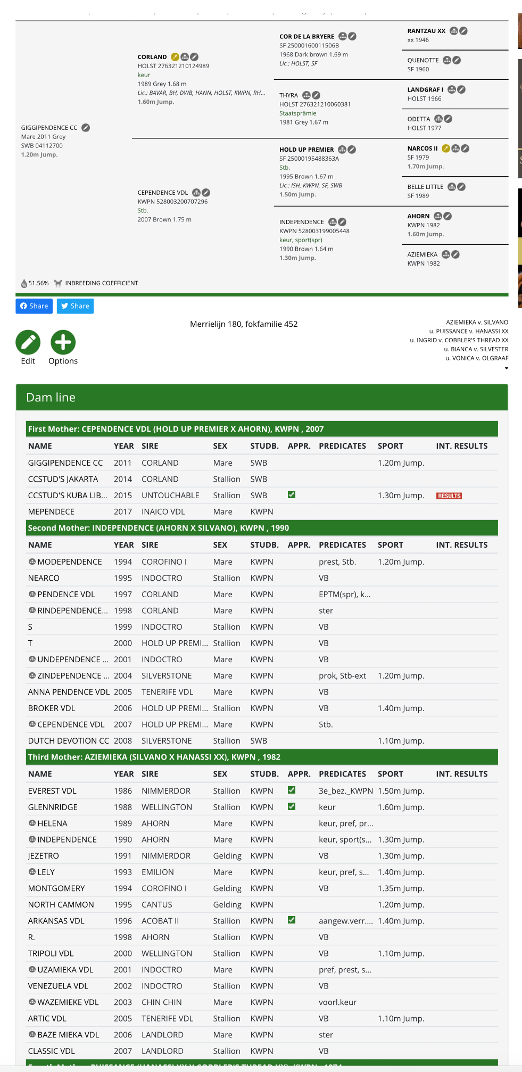Click the 'Staatsprämie' predicate under THYRA
Screen dimensions: 522x1072
[298, 113]
